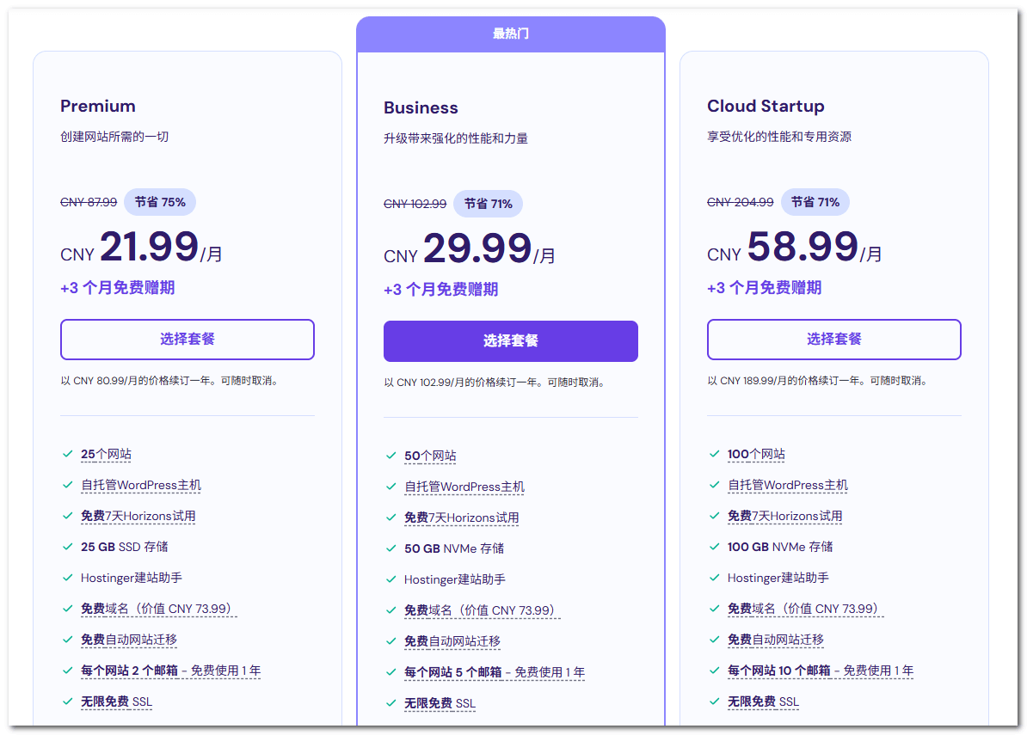This screenshot has height=735, width=1027.
Task: Click checkmark next to Premium 无限免费 SSL
Action: (x=67, y=701)
